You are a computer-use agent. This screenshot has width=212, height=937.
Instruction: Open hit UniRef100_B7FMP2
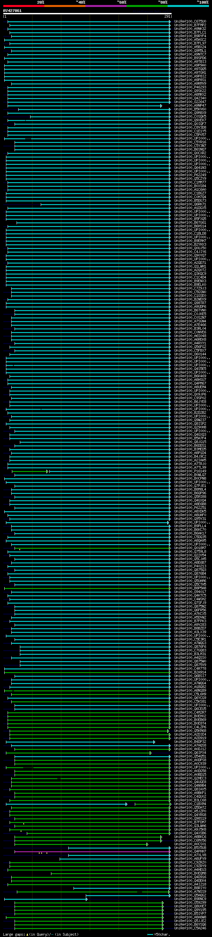[190, 25]
